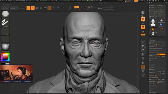Image resolution: width=168 pixels, height=94 pixels.
Task: Click the L.Sym symmetry icon
Action: click(x=143, y=32)
